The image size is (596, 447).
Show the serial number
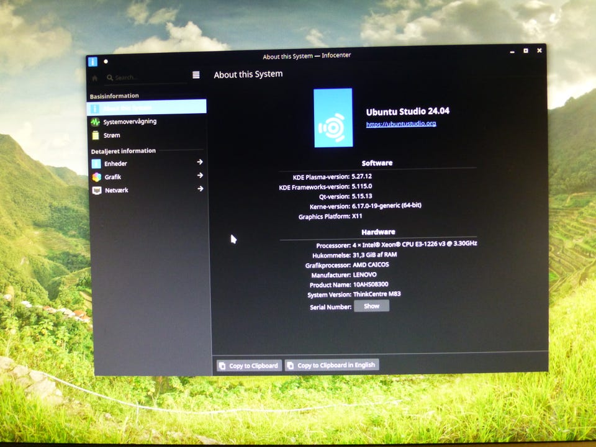pyautogui.click(x=371, y=306)
